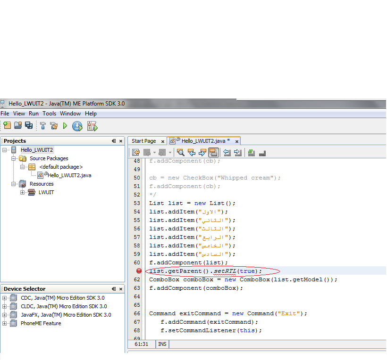Select Hello_LWUIT2.java in the project tree

click(x=69, y=175)
